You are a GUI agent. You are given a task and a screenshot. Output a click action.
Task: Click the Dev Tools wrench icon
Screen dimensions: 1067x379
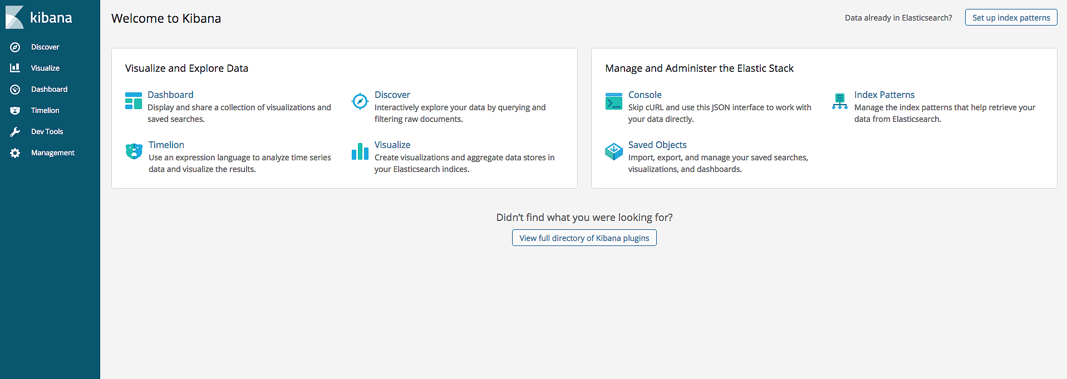15,132
